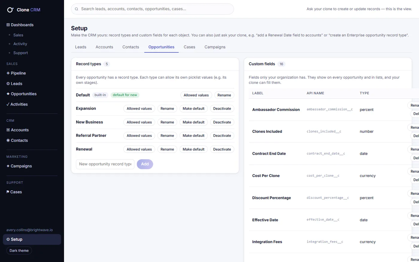Select the Opportunities setup tab
The image size is (419, 262).
(x=161, y=47)
